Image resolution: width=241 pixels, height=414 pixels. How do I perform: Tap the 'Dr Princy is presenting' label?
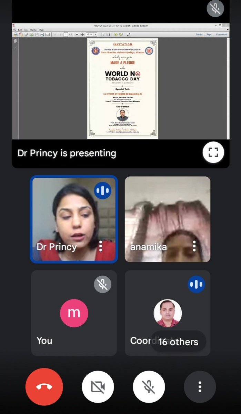pos(67,153)
